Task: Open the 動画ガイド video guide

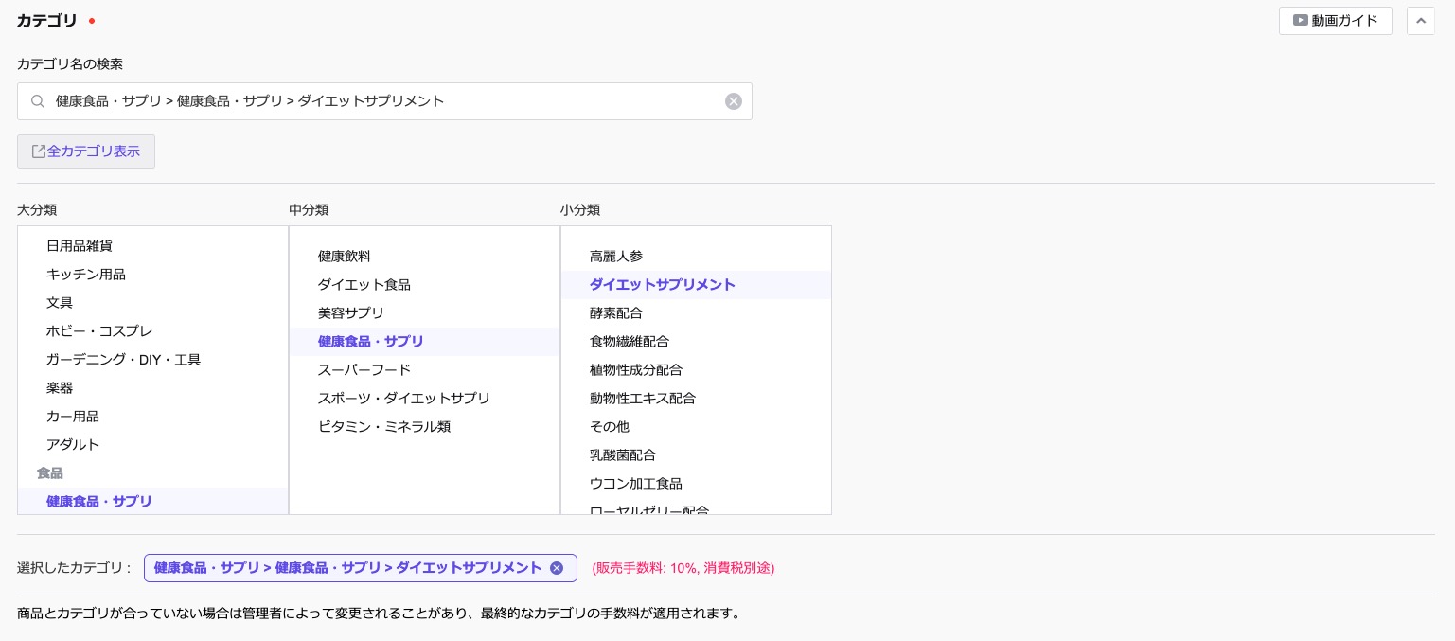Action: pos(1335,21)
